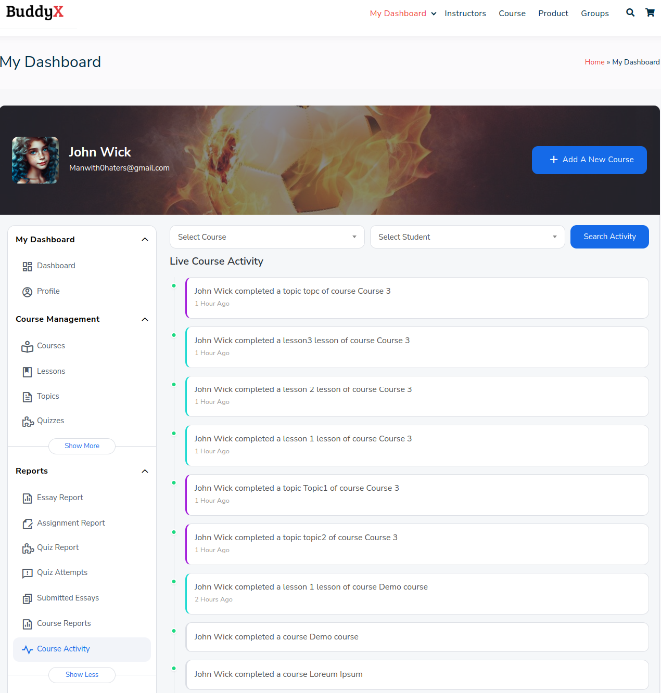Open the shopping cart icon

650,13
